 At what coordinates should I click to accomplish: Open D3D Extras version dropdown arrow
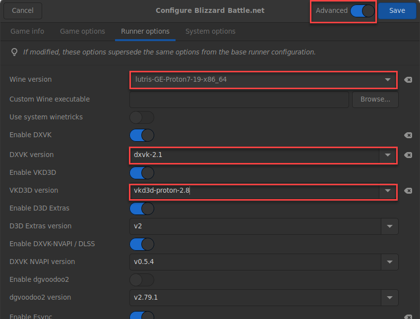coord(390,226)
